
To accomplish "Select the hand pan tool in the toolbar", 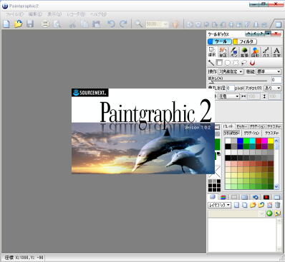I will click(175, 24).
